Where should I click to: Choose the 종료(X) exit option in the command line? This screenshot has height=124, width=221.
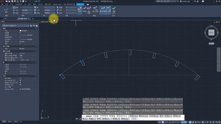pos(125,119)
